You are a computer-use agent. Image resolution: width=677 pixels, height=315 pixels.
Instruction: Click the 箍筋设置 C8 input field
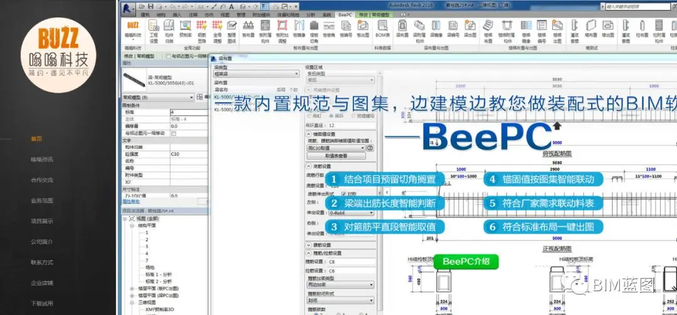point(351,262)
